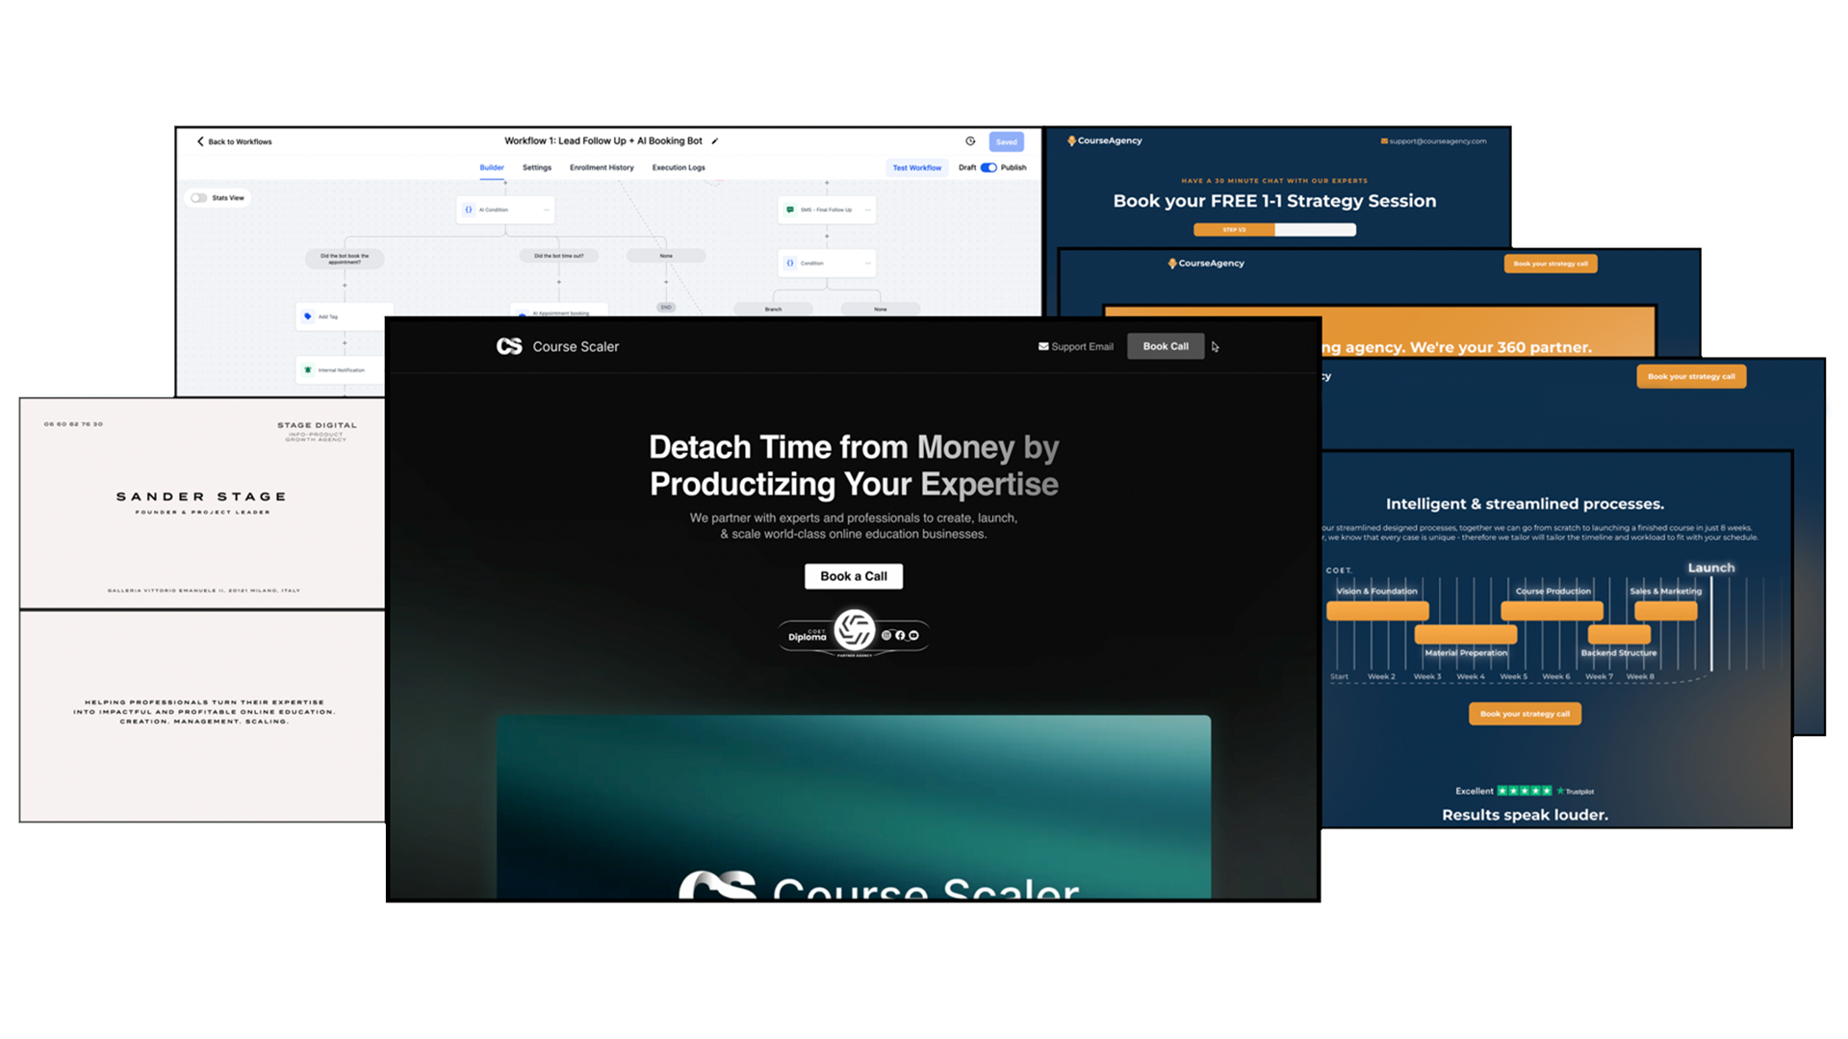Click the Backend Structure timeline bar
This screenshot has height=1039, width=1848.
click(1619, 634)
